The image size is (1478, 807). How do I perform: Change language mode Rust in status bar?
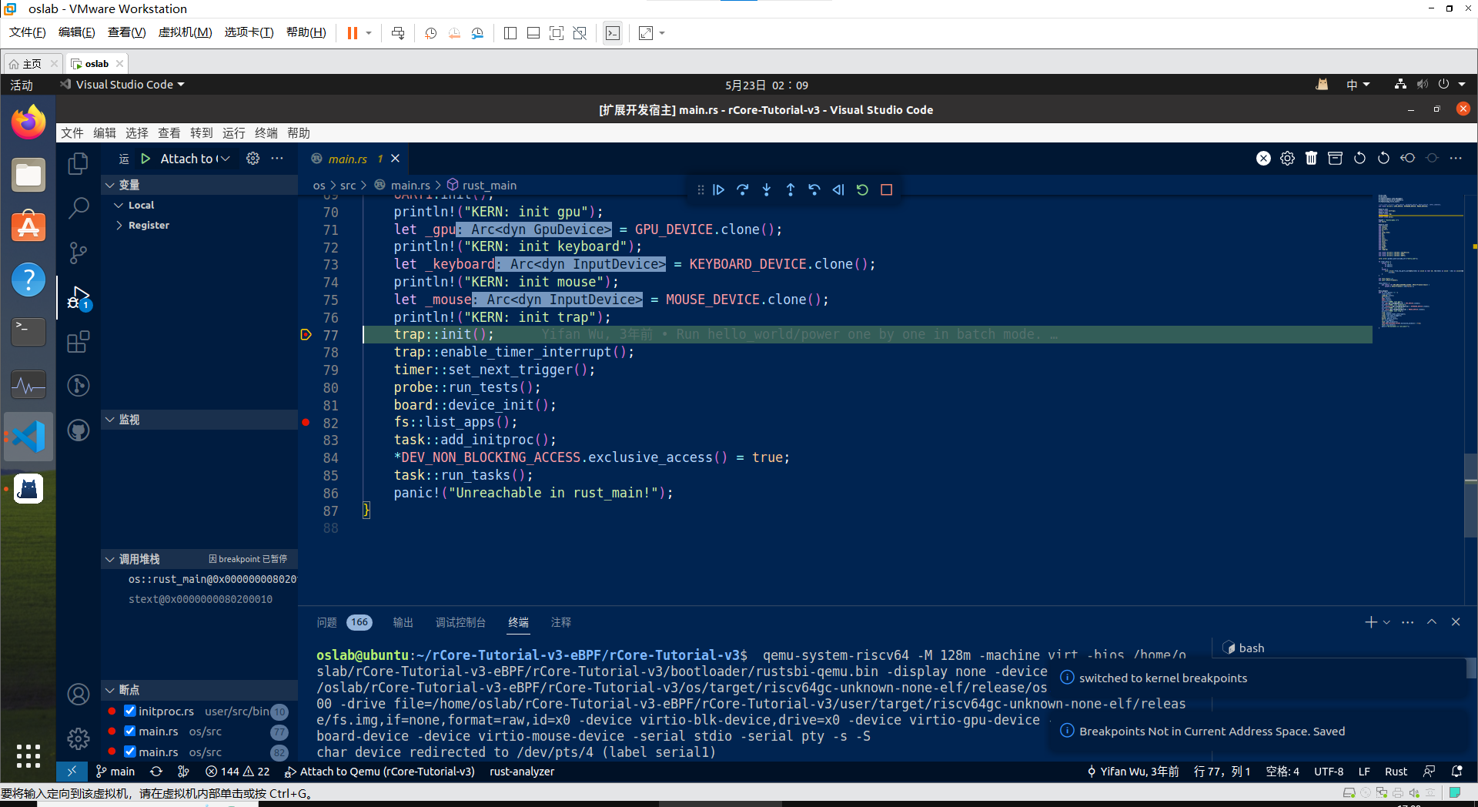(x=1396, y=772)
